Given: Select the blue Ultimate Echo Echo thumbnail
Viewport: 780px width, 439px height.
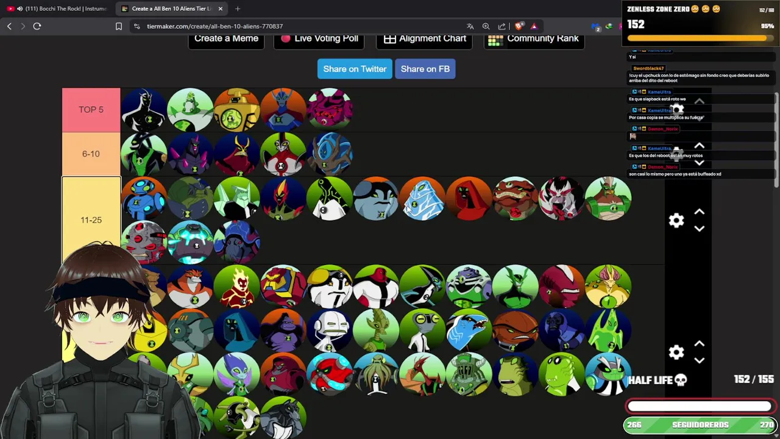Looking at the screenshot, I should tap(144, 198).
